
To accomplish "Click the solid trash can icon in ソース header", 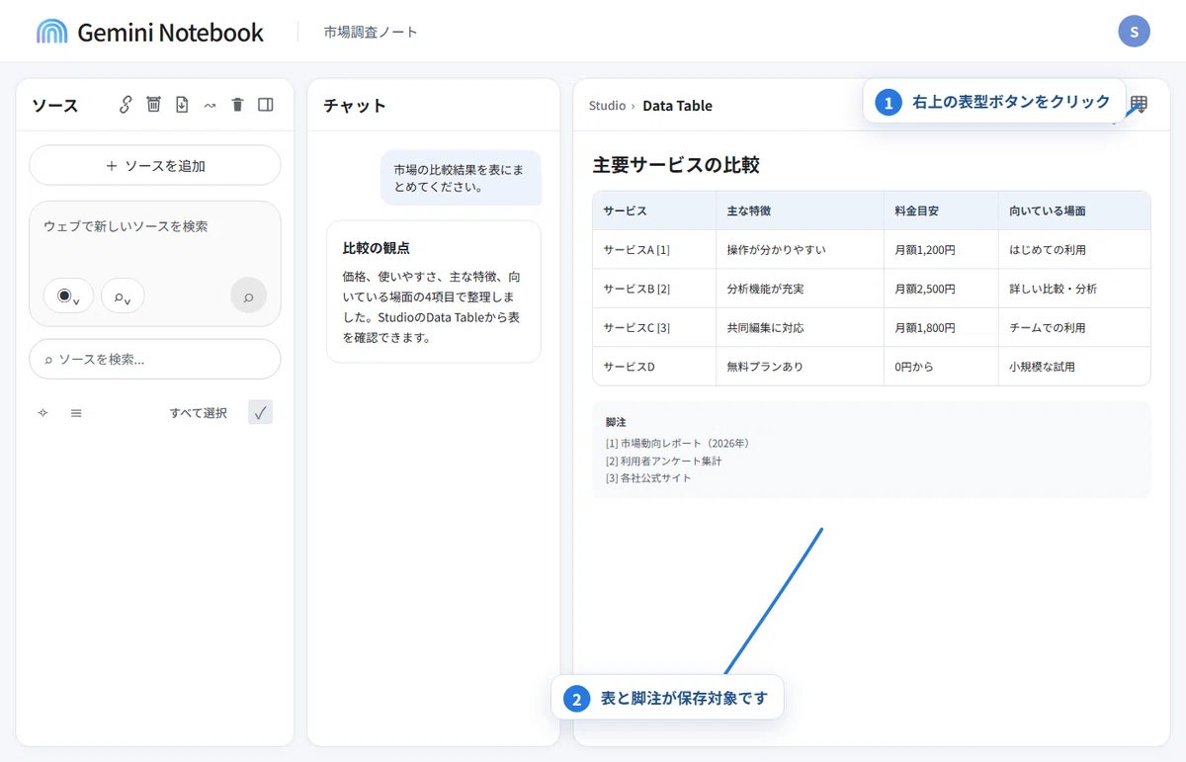I will click(237, 105).
